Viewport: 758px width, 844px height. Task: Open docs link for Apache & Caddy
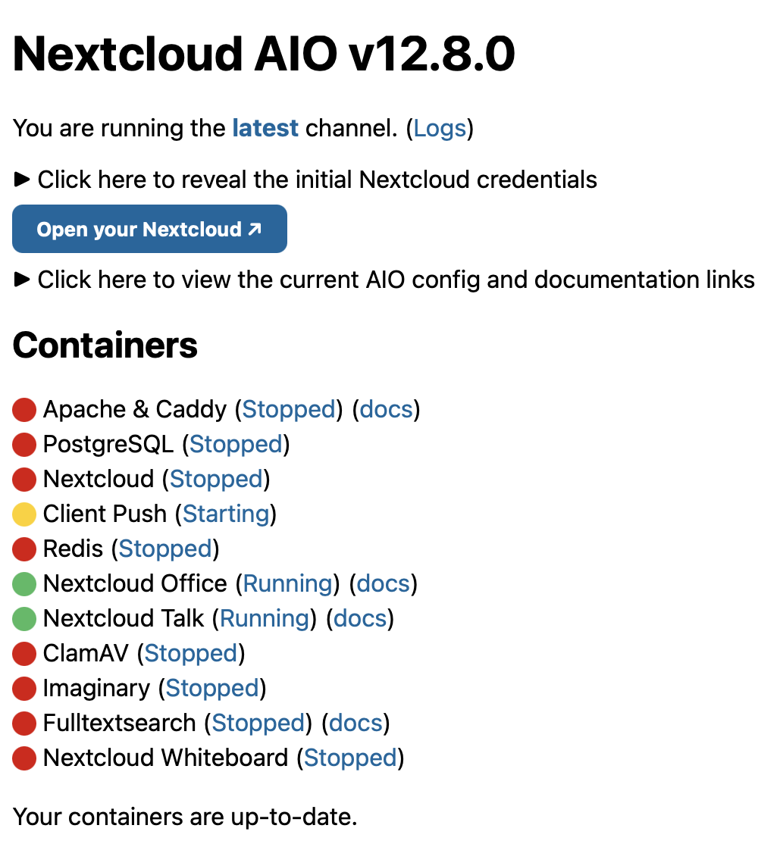386,410
